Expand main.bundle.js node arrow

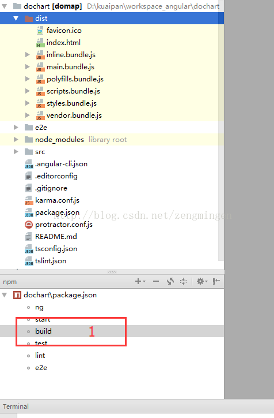point(28,66)
